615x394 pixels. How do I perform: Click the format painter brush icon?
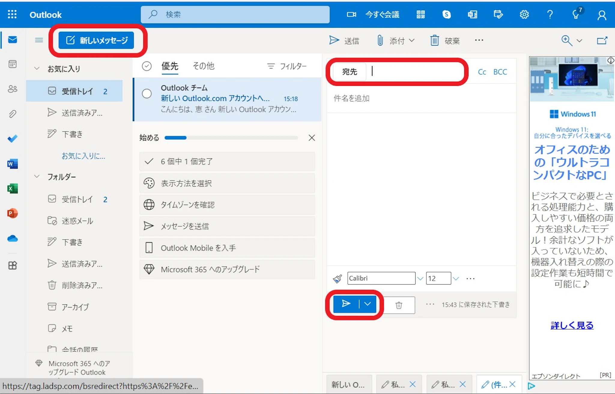click(x=338, y=279)
